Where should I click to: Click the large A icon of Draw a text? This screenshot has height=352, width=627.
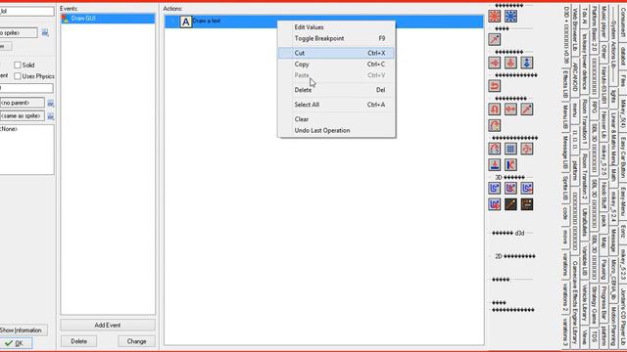point(185,22)
